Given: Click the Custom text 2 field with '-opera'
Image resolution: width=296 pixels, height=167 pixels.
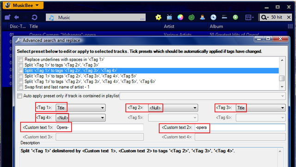Looking at the screenshot, I should [240, 127].
